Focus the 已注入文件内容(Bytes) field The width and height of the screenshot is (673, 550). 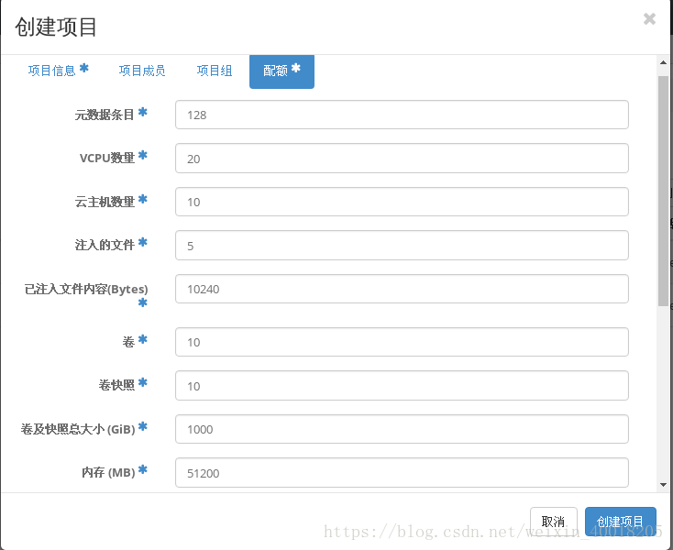(x=402, y=289)
